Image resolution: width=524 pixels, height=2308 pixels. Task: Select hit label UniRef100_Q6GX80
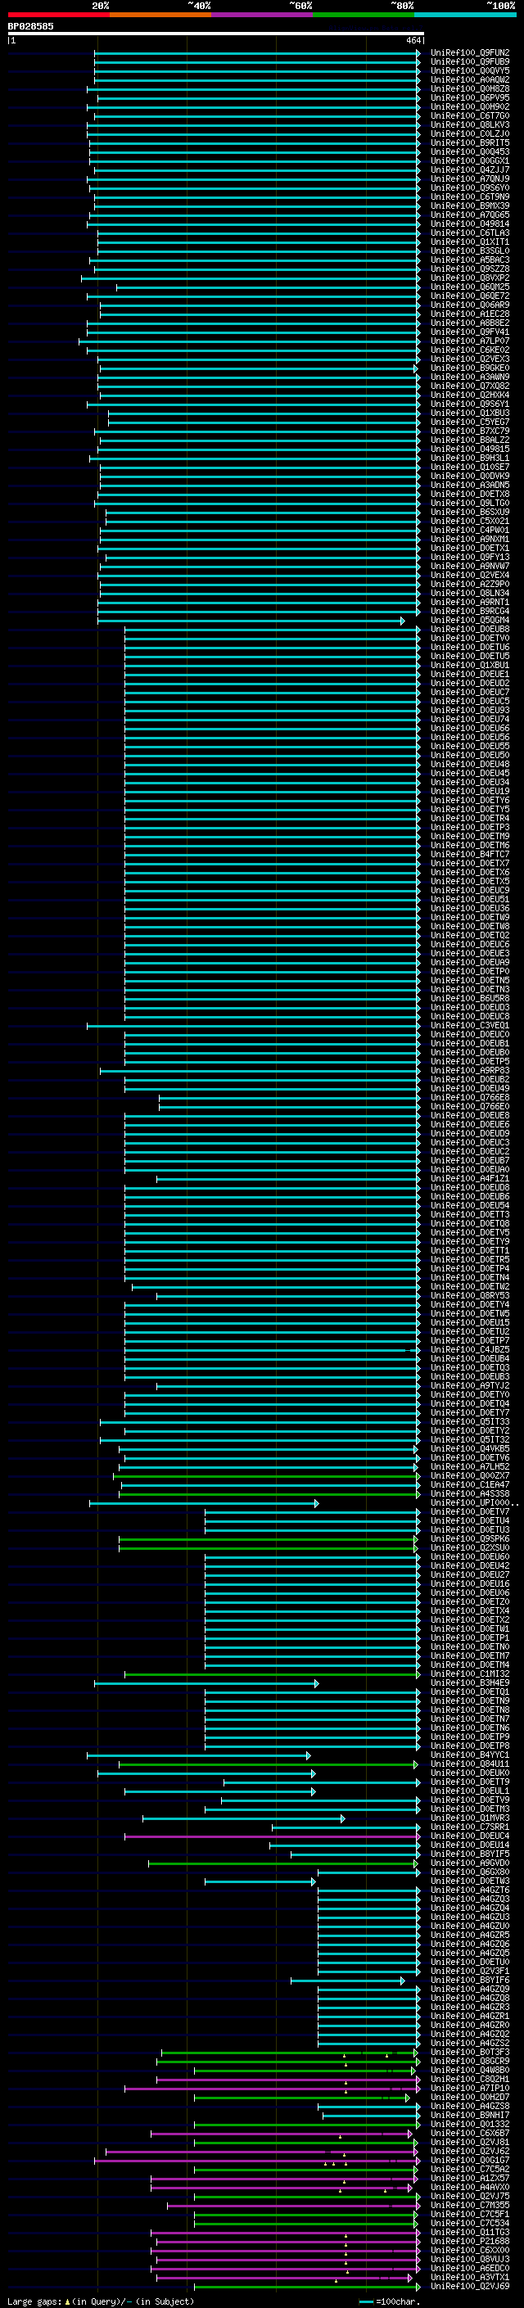tap(470, 1872)
